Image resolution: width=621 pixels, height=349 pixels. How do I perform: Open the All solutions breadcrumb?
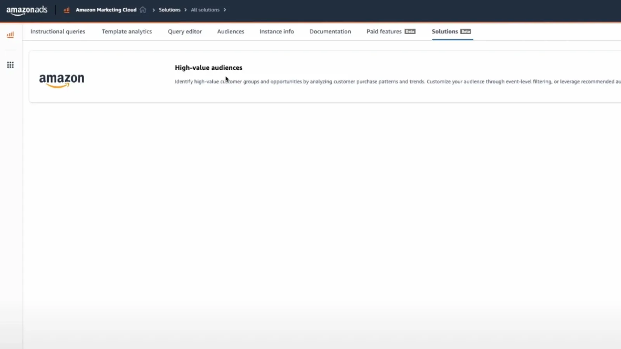tap(205, 10)
